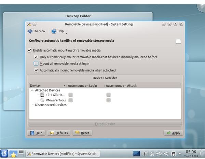Sort by the Device column header
The image size is (205, 159).
[48, 86]
